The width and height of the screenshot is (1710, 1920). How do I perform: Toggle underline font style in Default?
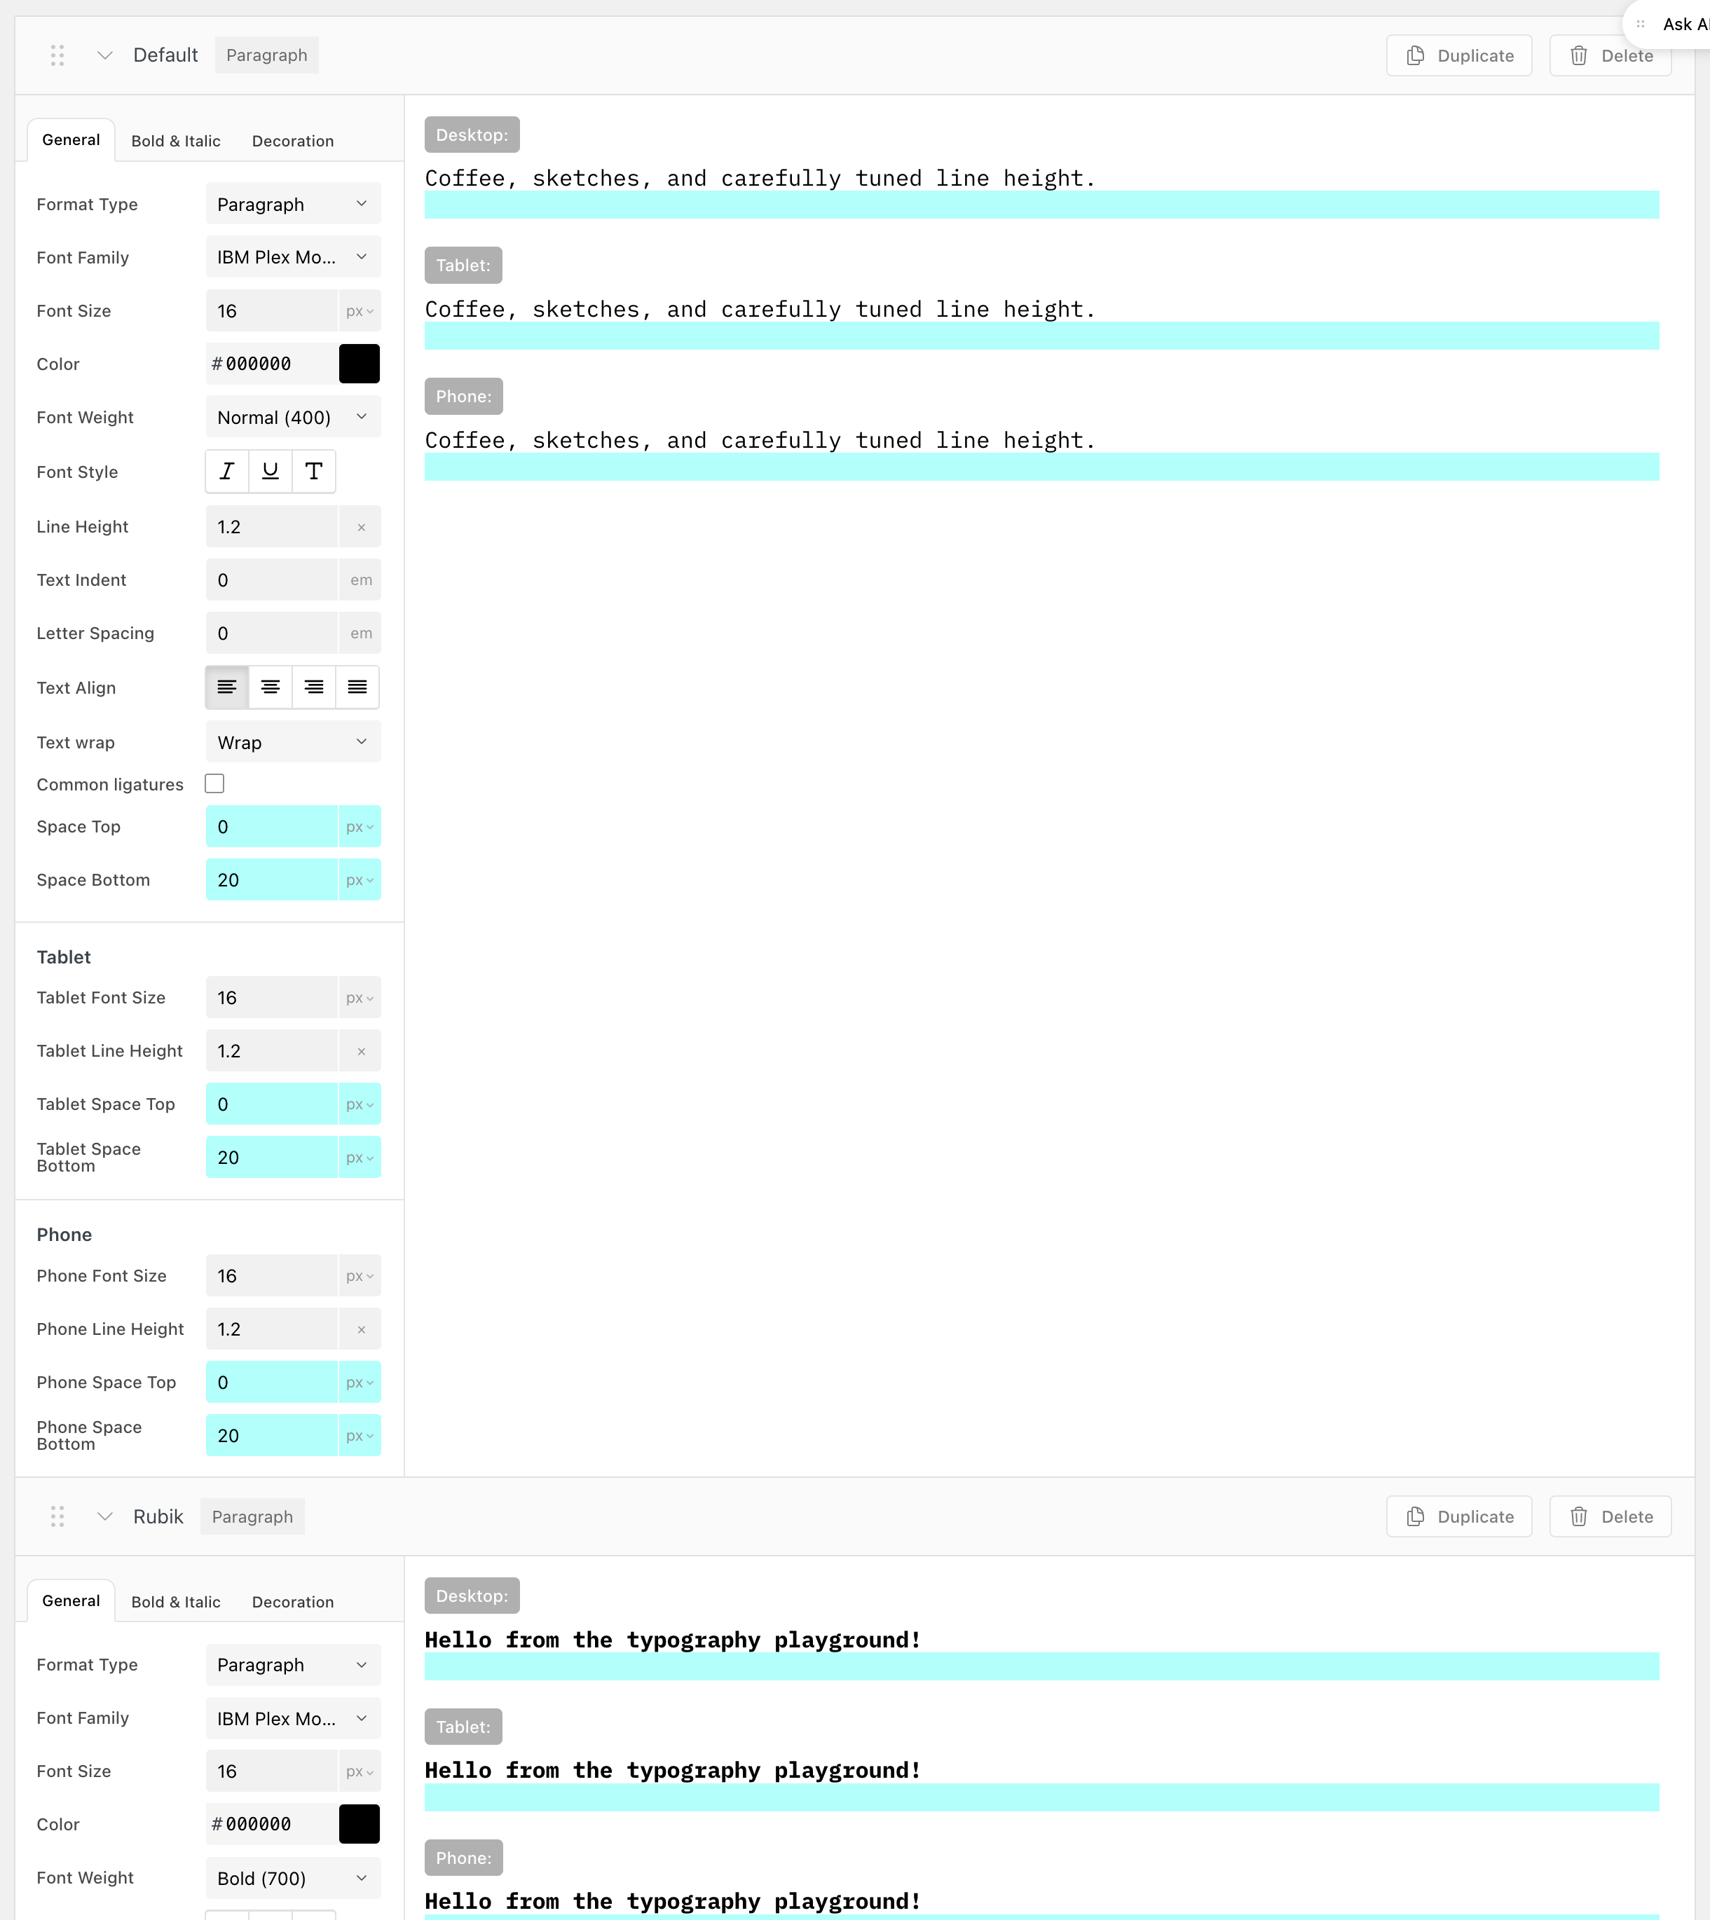click(x=271, y=472)
